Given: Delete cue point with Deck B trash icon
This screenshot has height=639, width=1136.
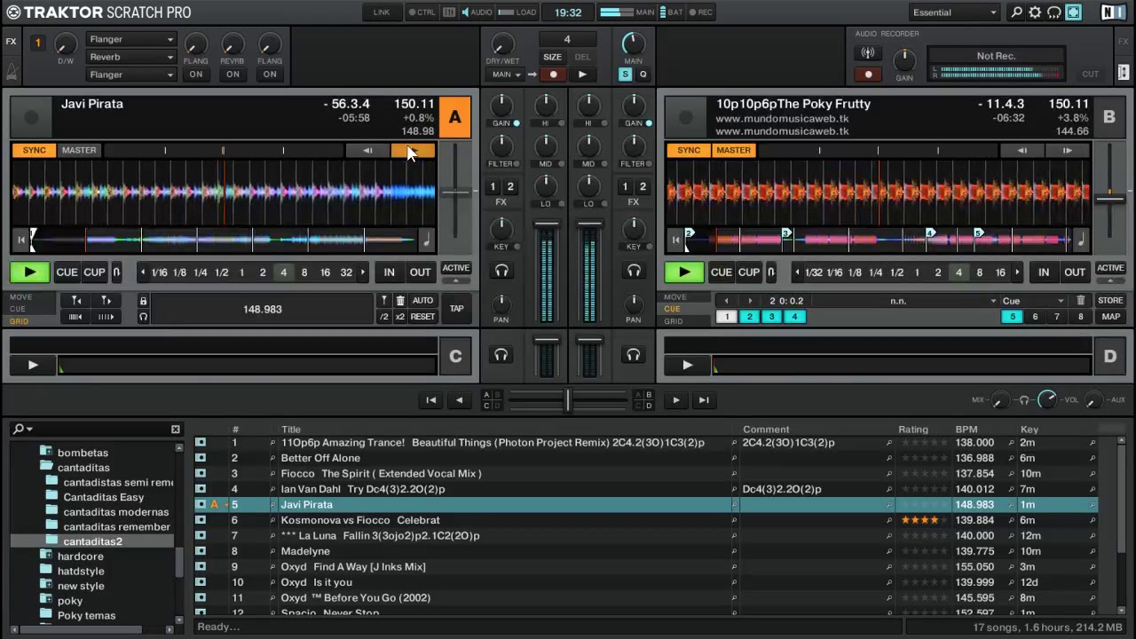Looking at the screenshot, I should 1080,301.
